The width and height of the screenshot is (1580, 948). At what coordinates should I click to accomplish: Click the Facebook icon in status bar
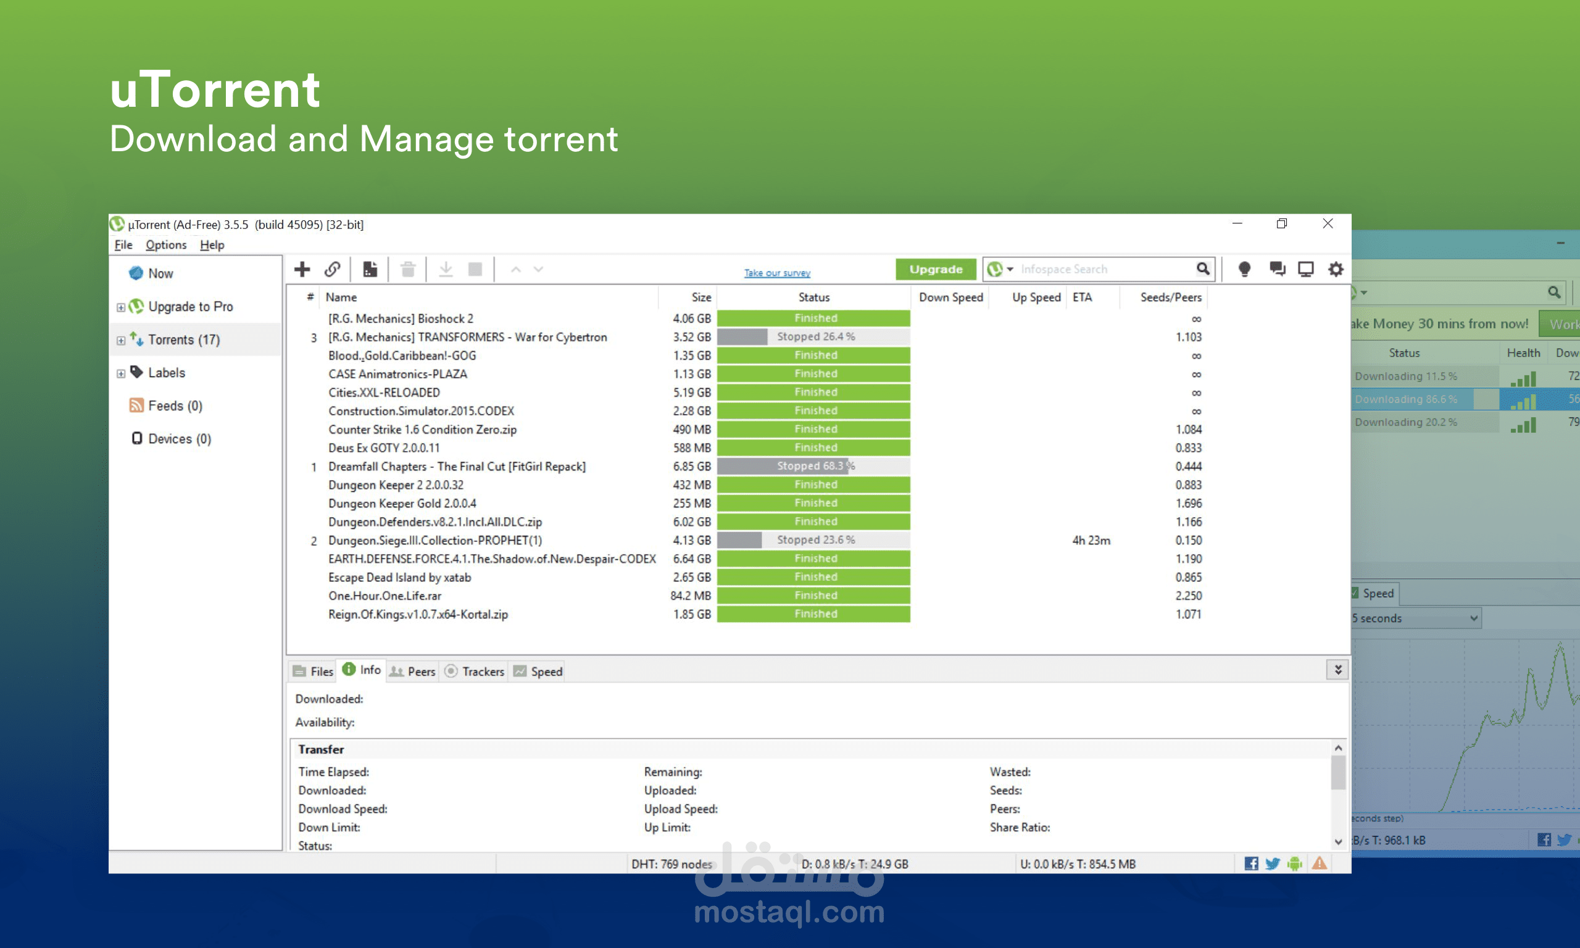click(1251, 863)
